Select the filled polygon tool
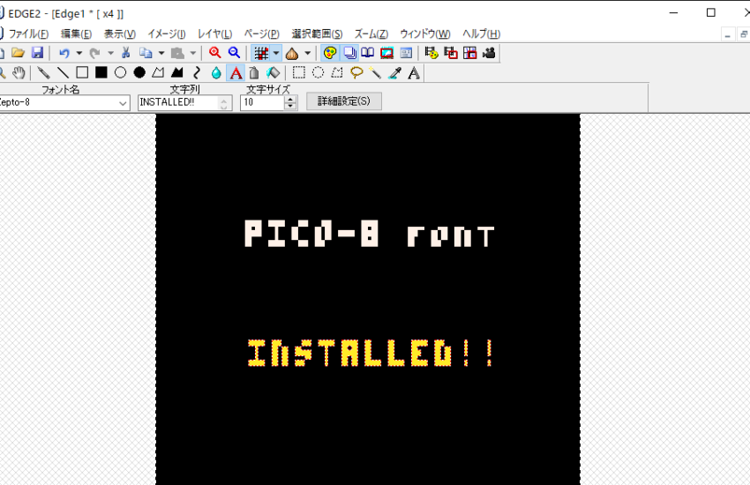 tap(177, 72)
